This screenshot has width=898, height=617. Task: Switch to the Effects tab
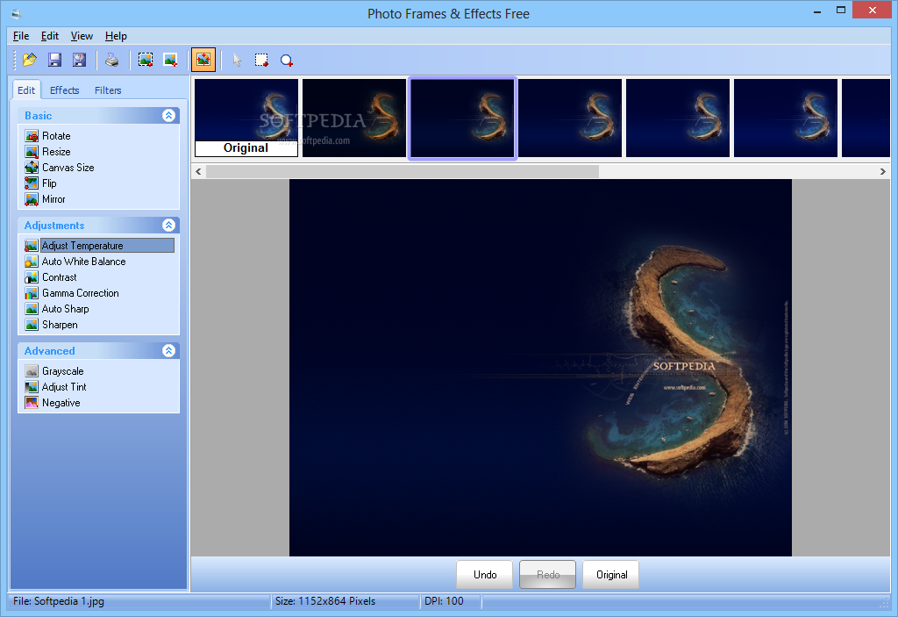64,90
